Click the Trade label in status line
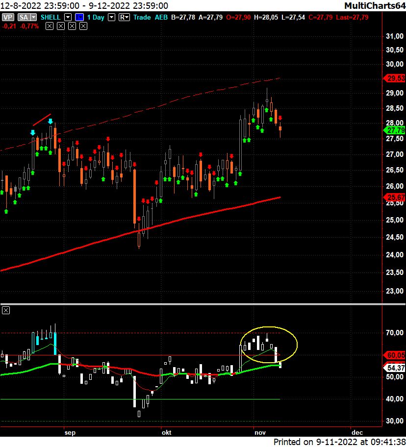This screenshot has height=447, width=406. pyautogui.click(x=142, y=17)
